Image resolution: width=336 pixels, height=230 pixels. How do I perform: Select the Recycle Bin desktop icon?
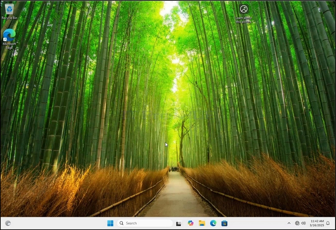pyautogui.click(x=9, y=11)
